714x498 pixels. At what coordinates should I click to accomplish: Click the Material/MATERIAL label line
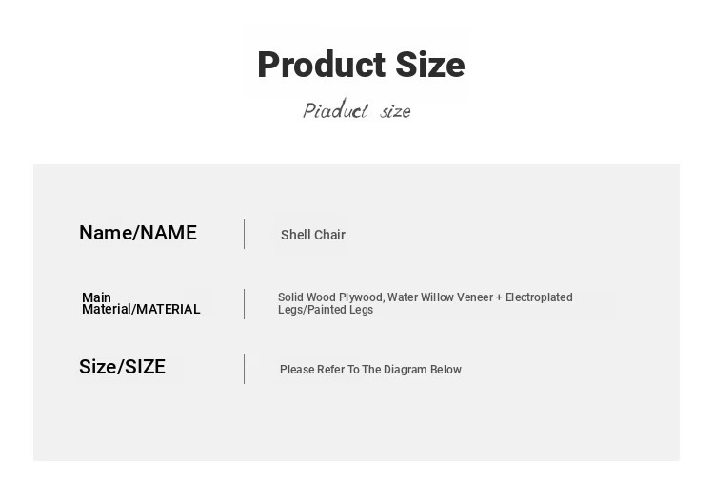click(141, 309)
